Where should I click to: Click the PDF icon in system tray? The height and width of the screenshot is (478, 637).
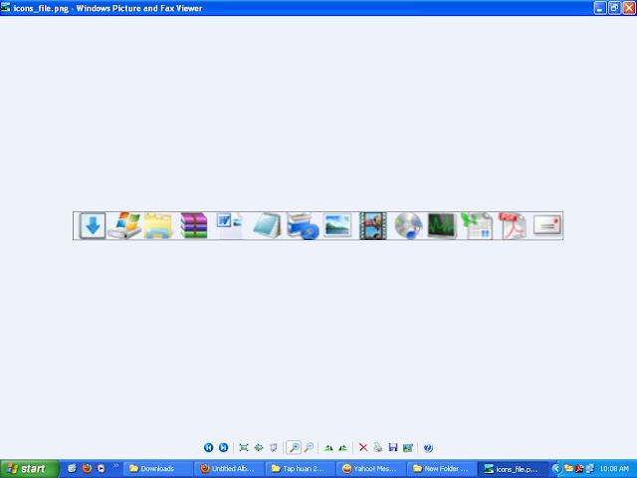[x=579, y=469]
